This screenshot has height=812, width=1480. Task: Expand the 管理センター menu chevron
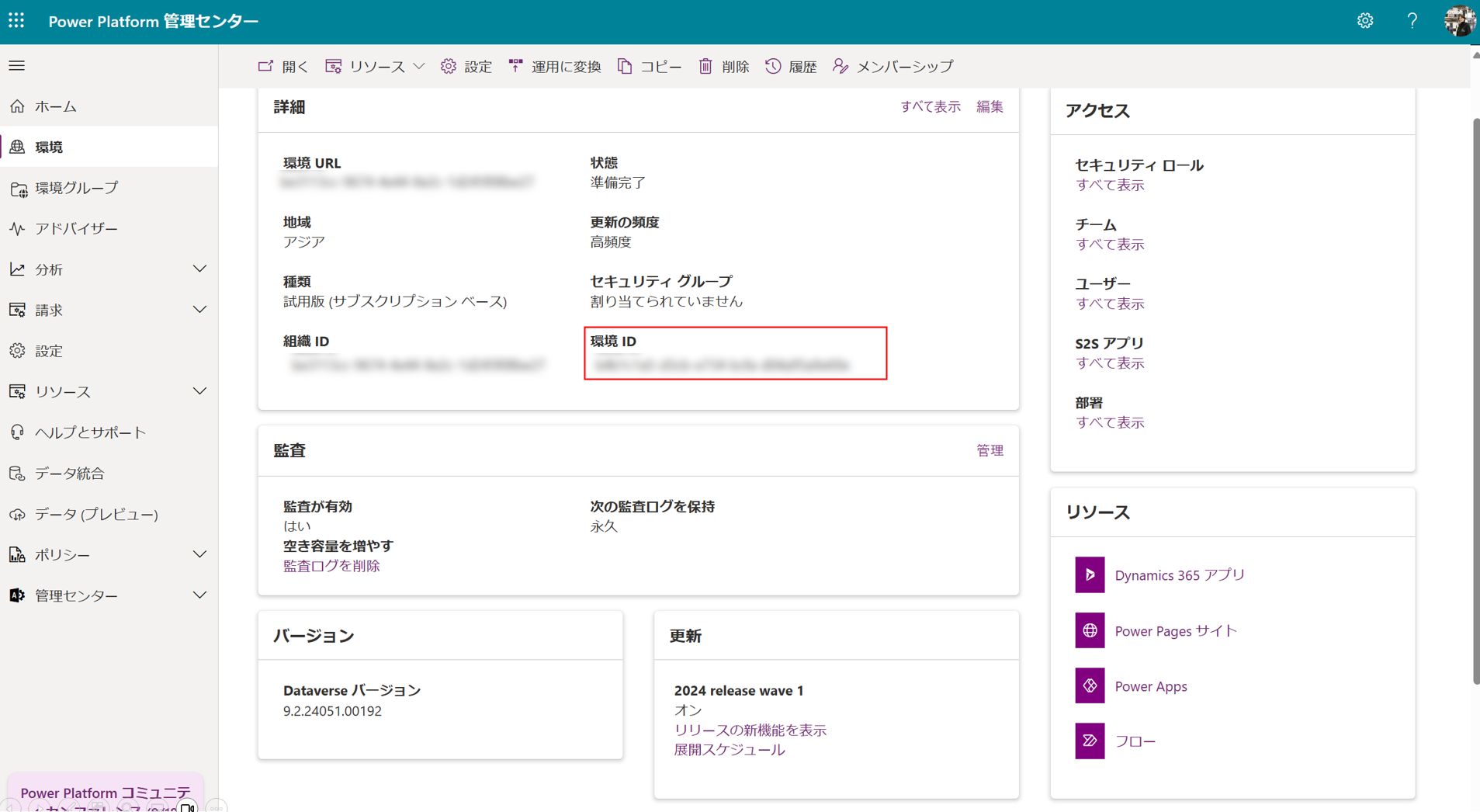point(199,595)
